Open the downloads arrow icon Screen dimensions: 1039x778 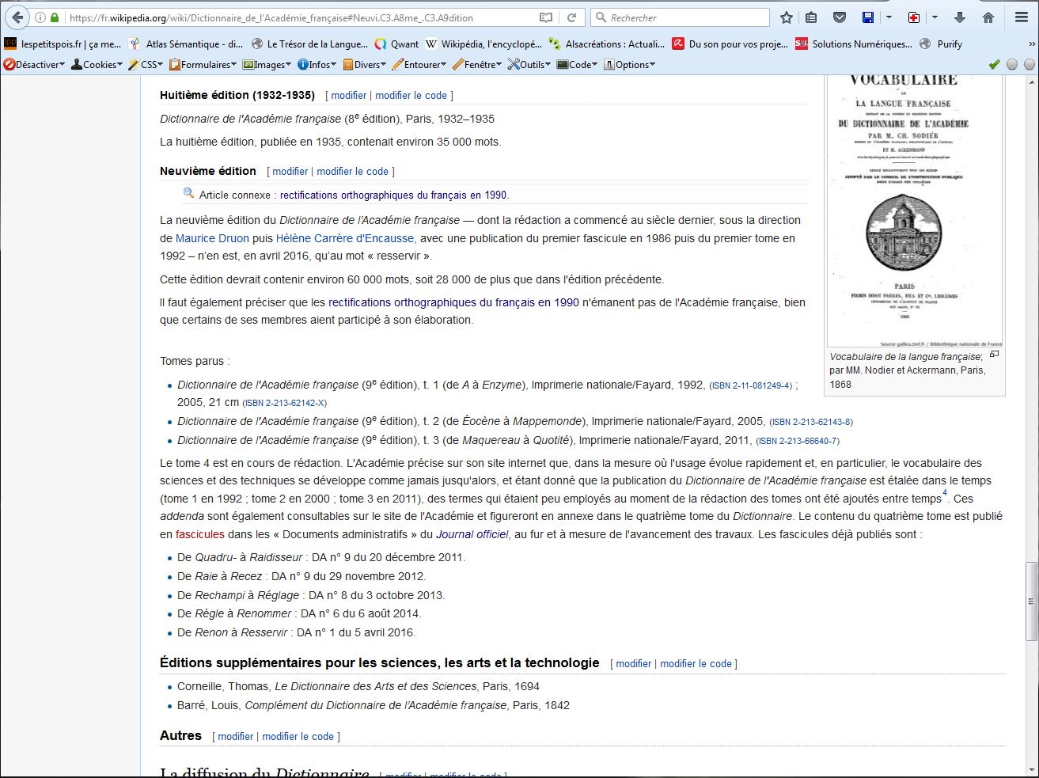click(960, 17)
